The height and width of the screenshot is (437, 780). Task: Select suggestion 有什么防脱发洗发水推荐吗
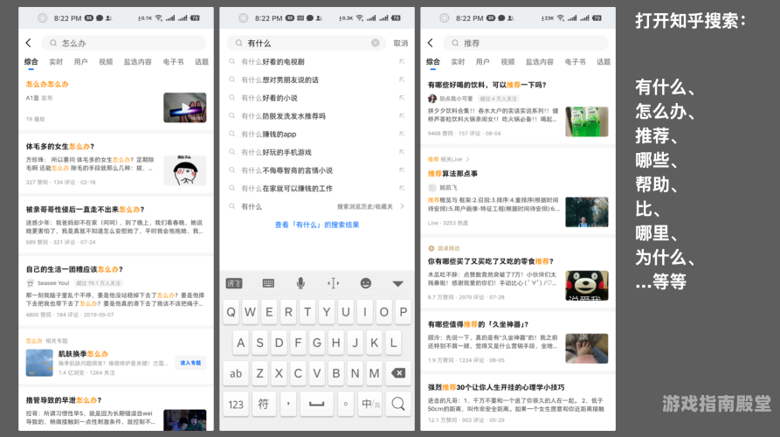tap(283, 116)
